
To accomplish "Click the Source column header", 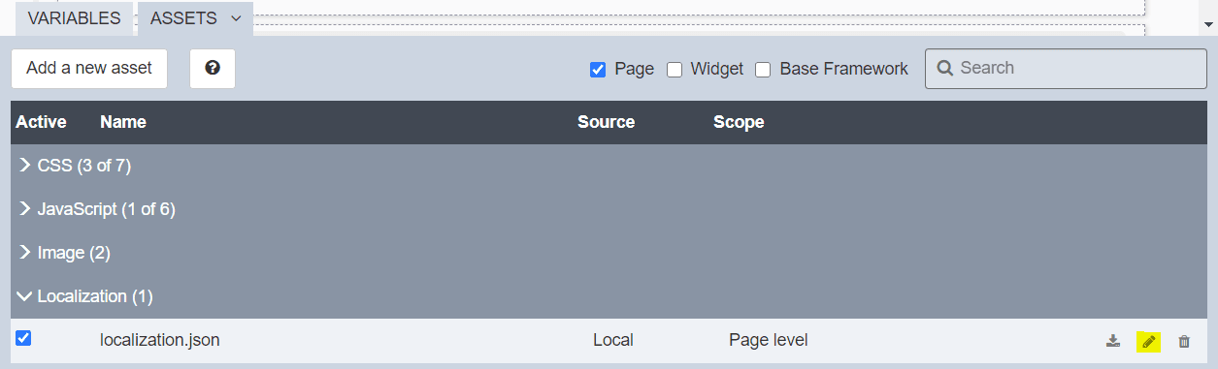I will 606,122.
